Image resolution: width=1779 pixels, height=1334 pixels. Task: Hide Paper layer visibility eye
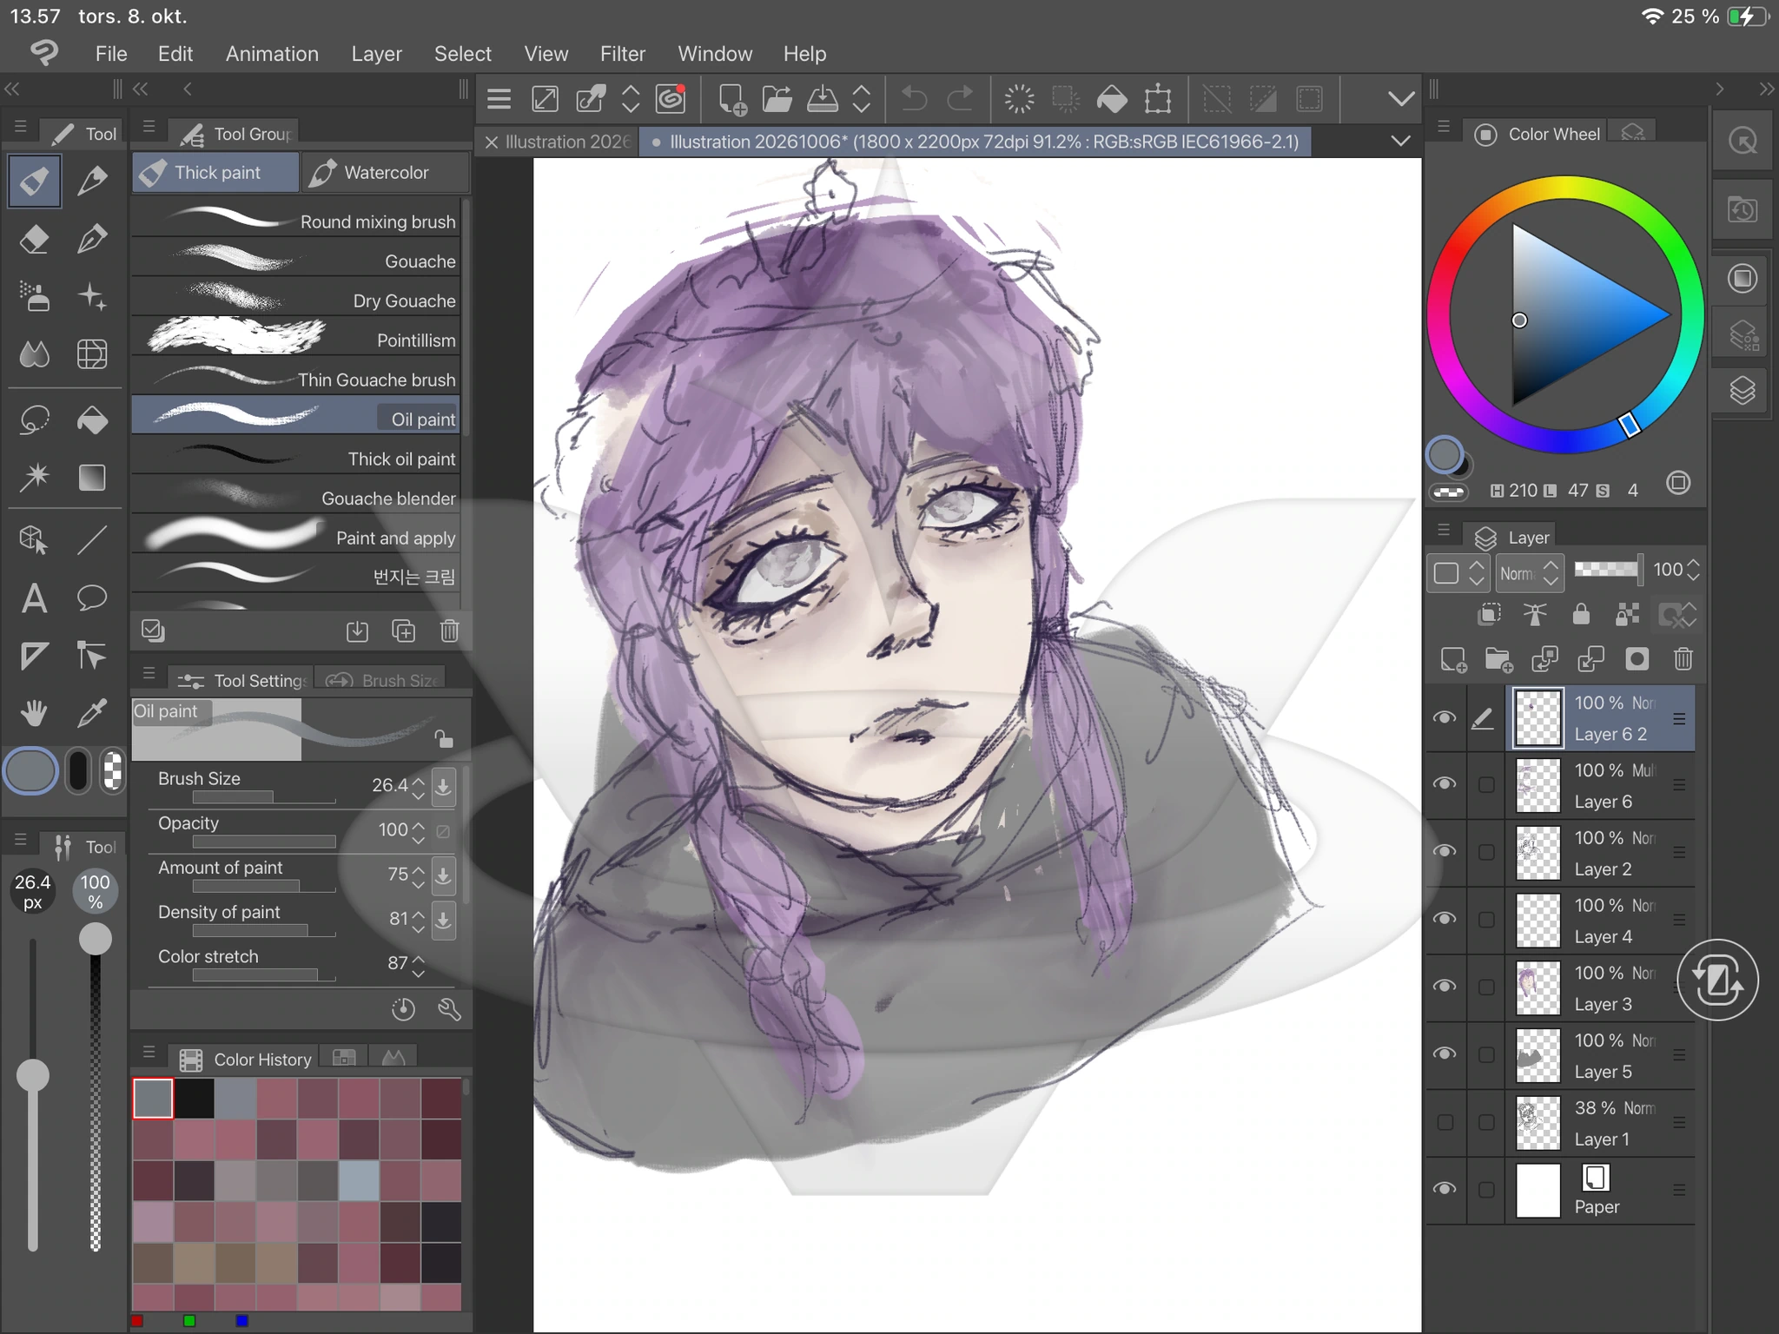(x=1445, y=1189)
